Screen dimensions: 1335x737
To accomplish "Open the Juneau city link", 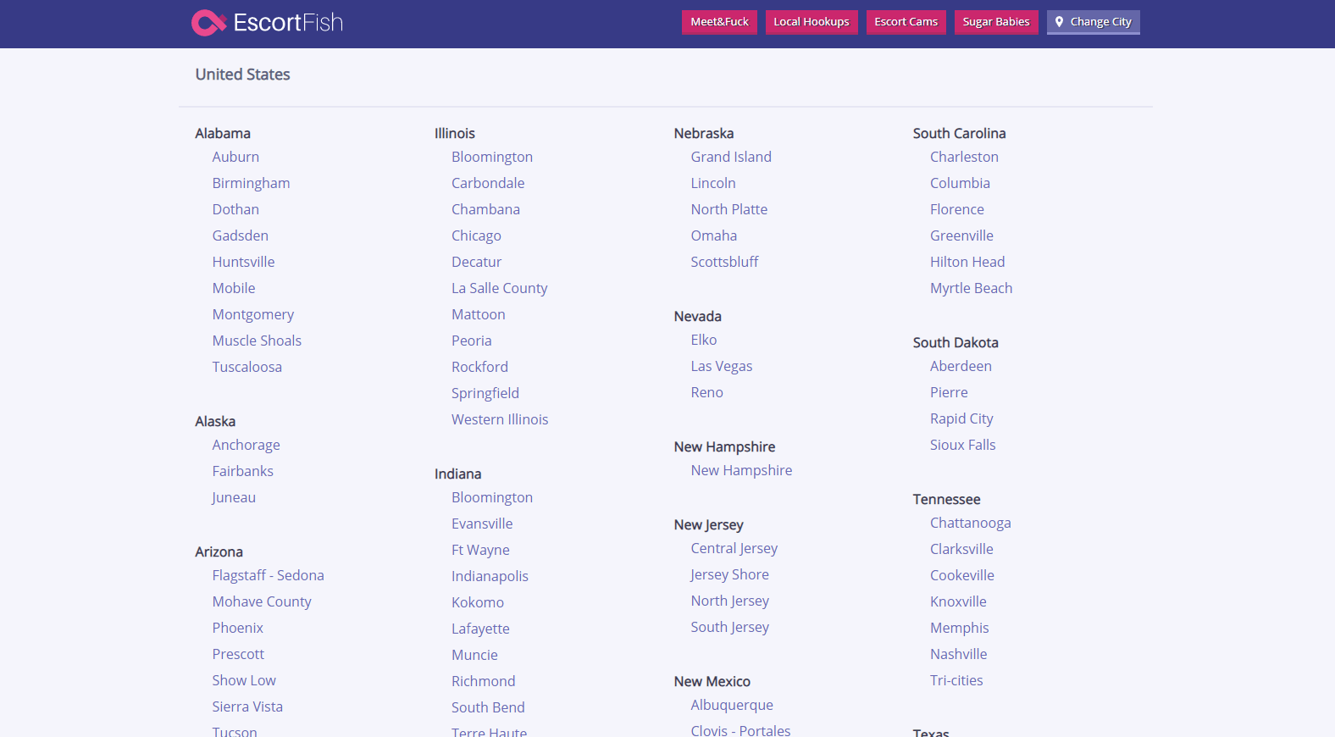I will point(233,497).
